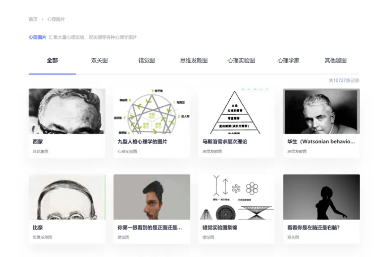Open the Maslow pyramid thumbnail
The height and width of the screenshot is (257, 379).
(237, 111)
